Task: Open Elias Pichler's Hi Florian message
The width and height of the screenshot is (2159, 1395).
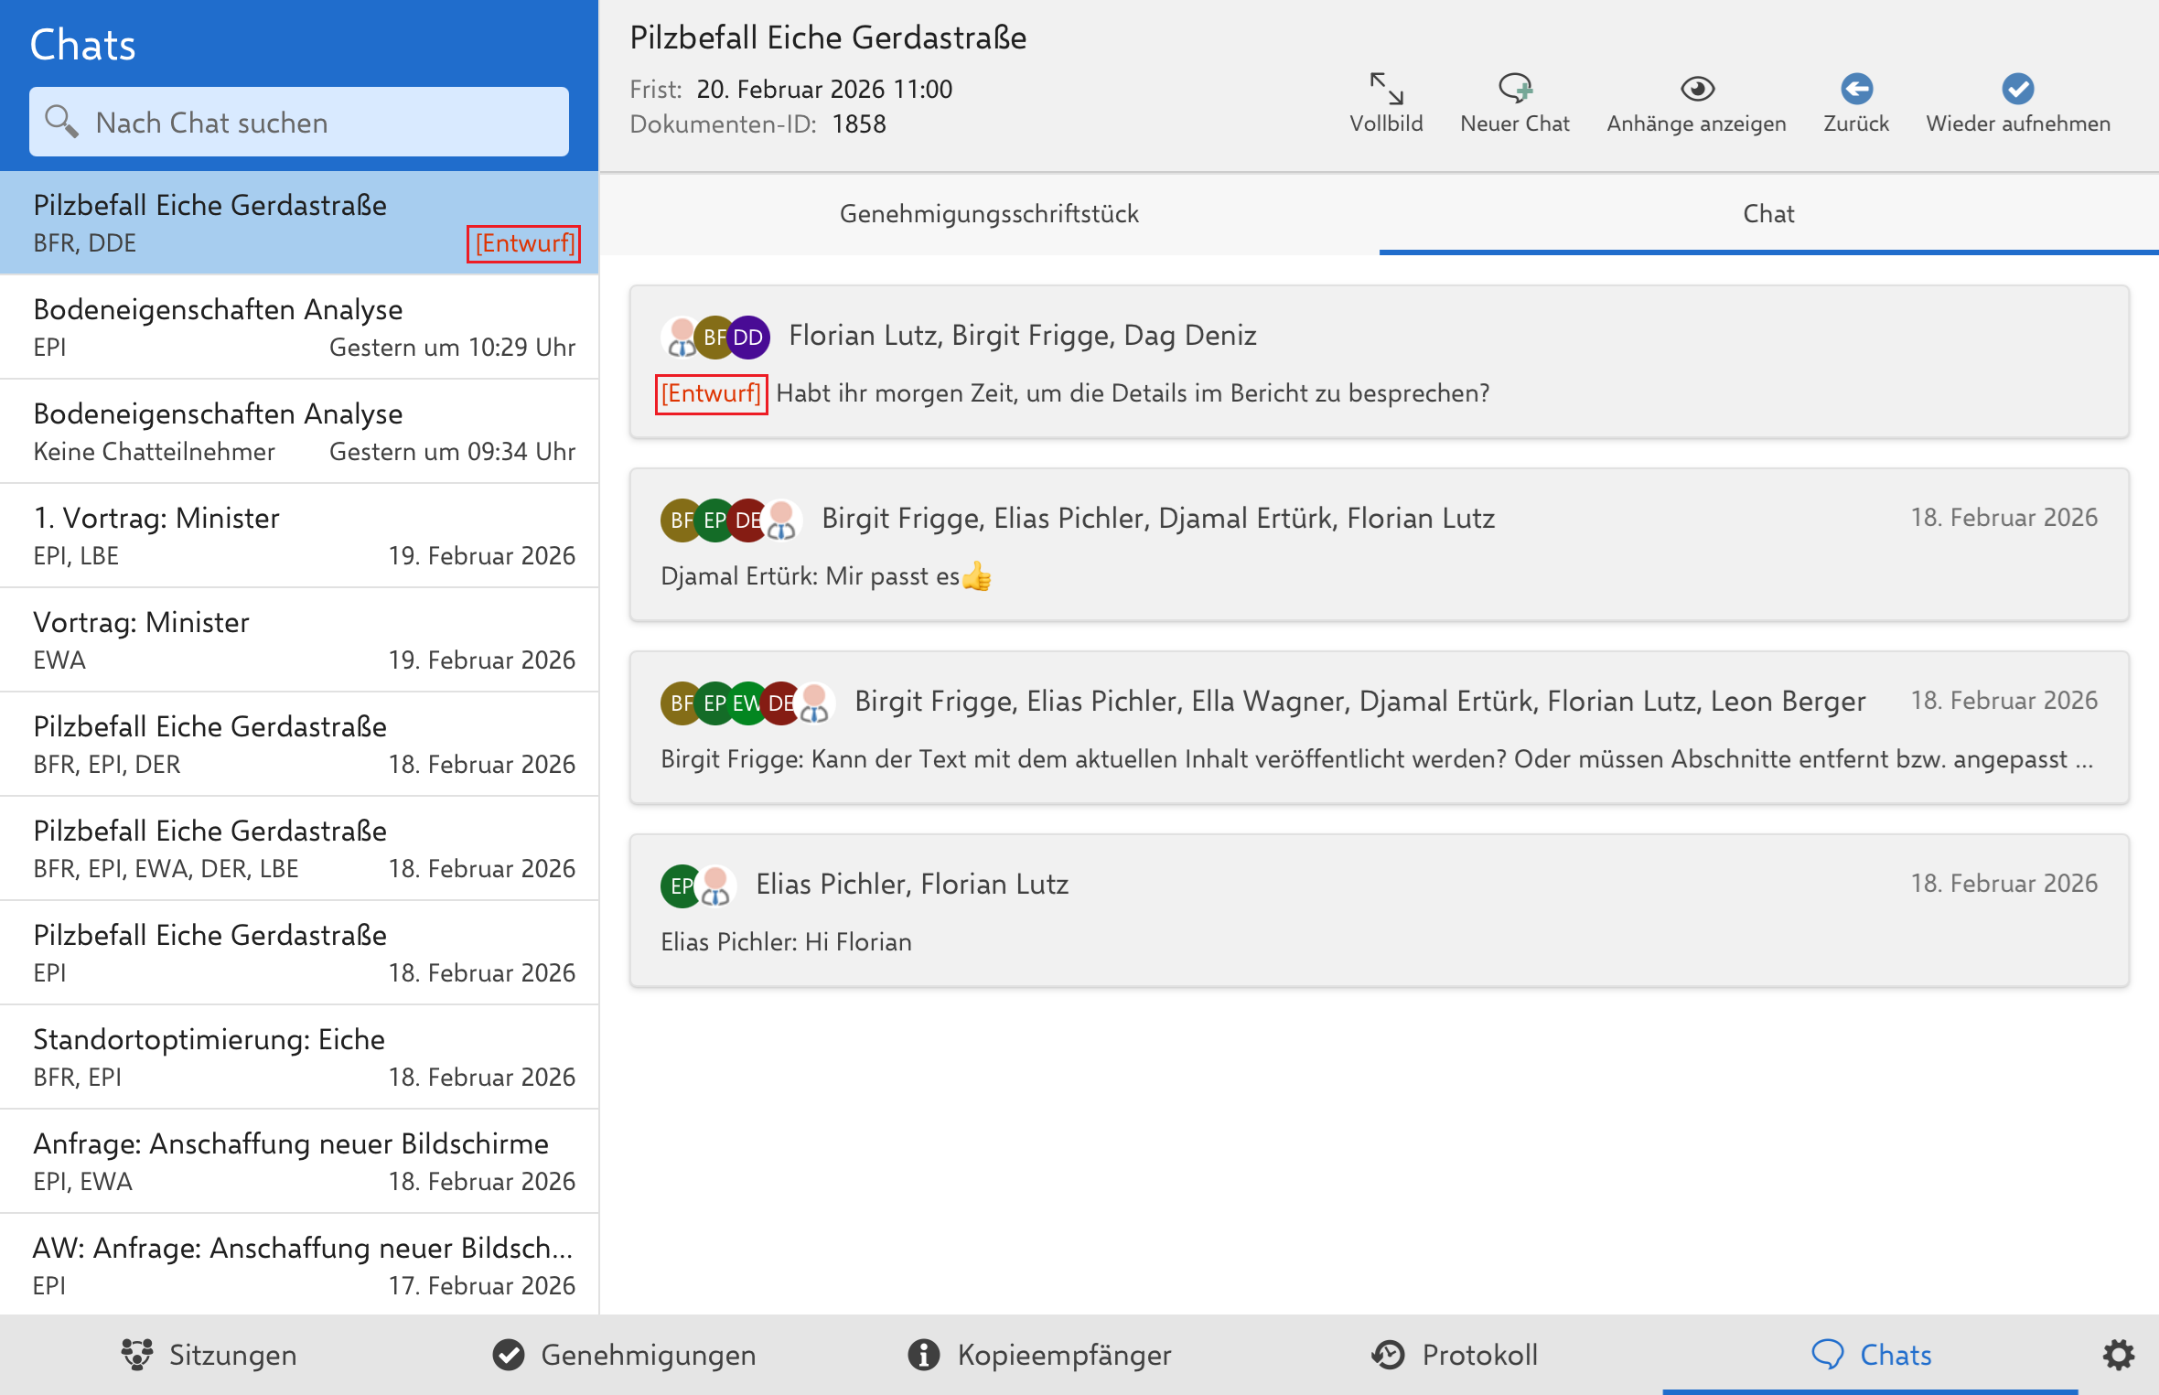Action: (1379, 911)
